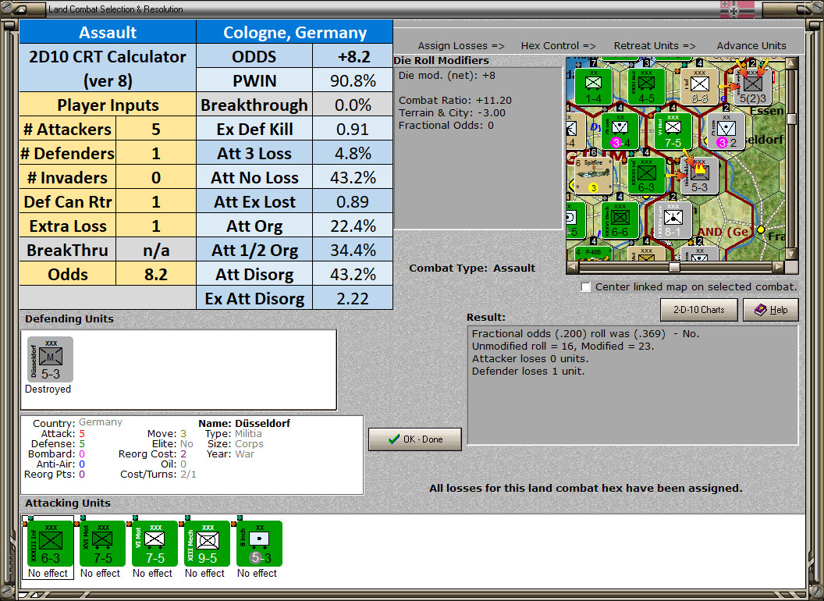Enable center linked map on selected combat
The width and height of the screenshot is (824, 601).
(x=587, y=287)
